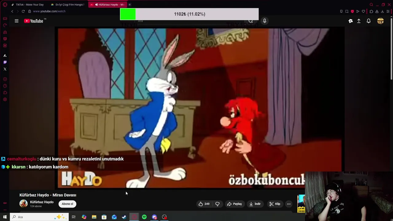This screenshot has height=221, width=393.
Task: Share the video with Paylaş
Action: tap(235, 204)
